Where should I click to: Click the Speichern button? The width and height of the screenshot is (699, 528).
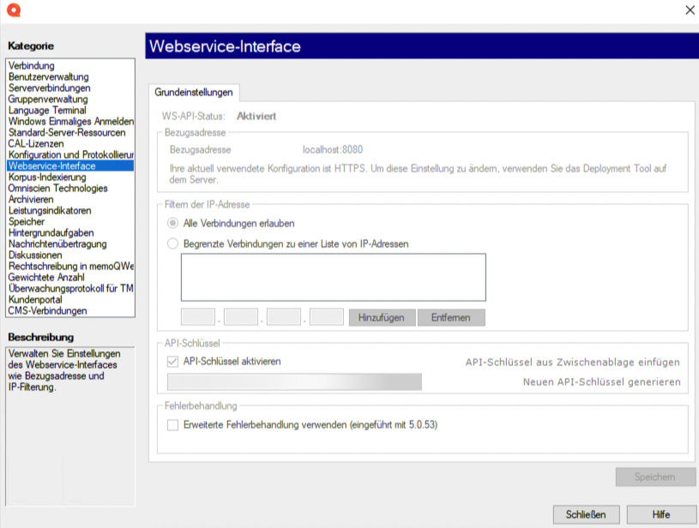click(x=655, y=477)
